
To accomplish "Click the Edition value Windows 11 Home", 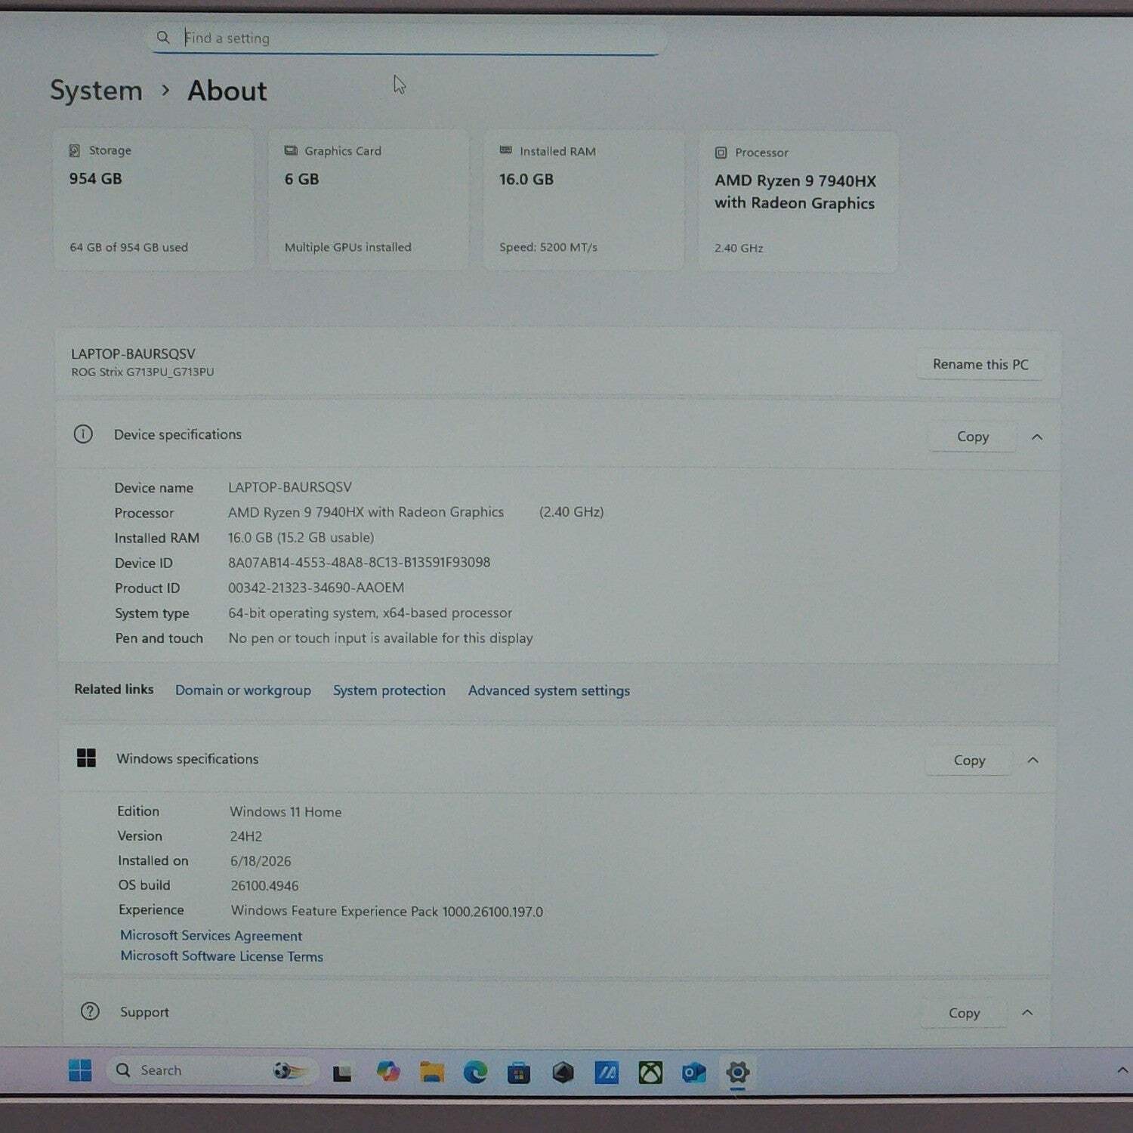I will tap(286, 812).
